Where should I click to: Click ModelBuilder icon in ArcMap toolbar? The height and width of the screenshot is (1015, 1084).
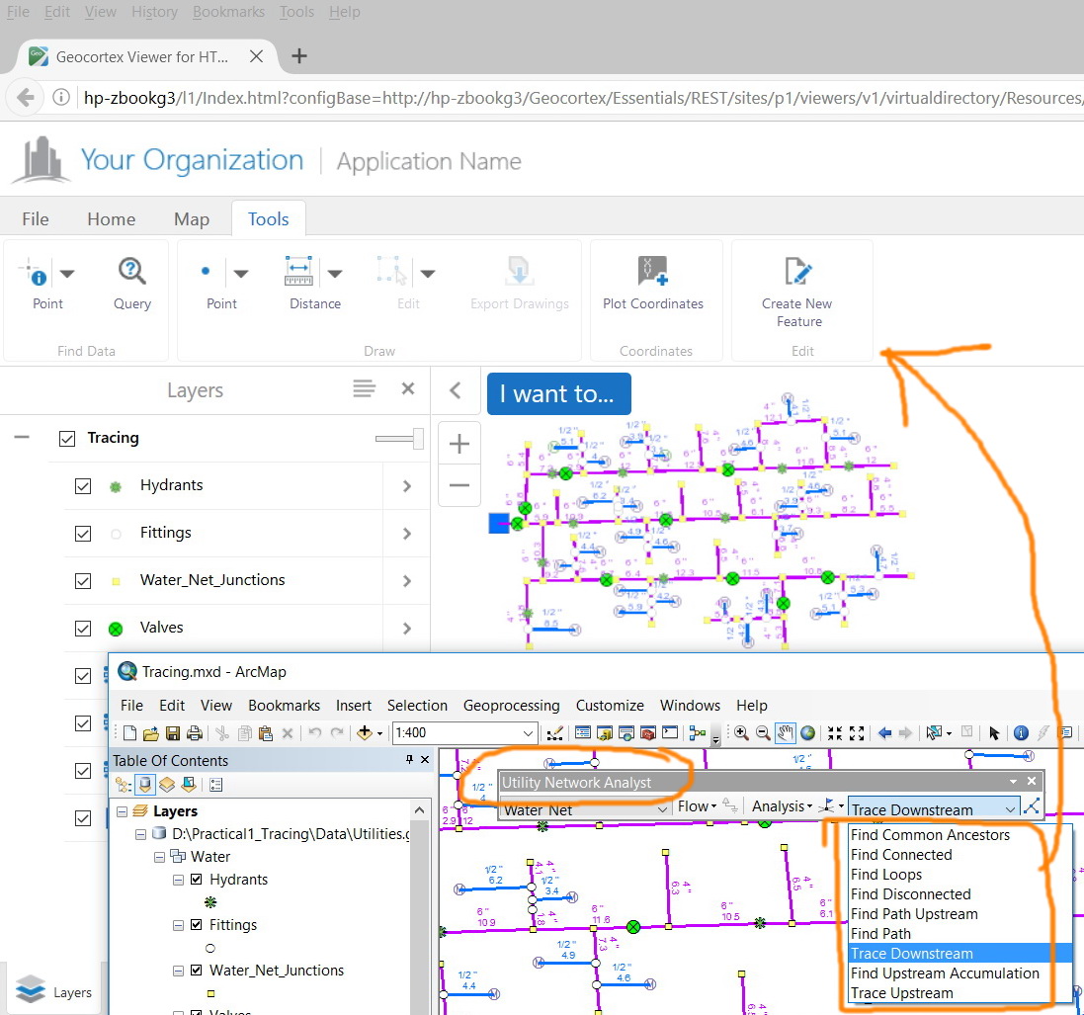(698, 733)
